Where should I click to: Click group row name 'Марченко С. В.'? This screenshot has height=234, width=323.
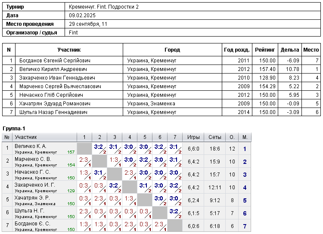pos(33,159)
